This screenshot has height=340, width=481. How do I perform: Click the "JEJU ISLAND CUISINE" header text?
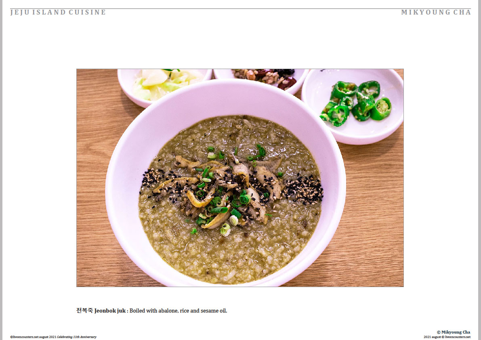(58, 12)
